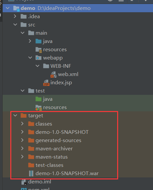Click the webapp web-resource folder icon
Screen dimensions: 153x190
(38, 58)
